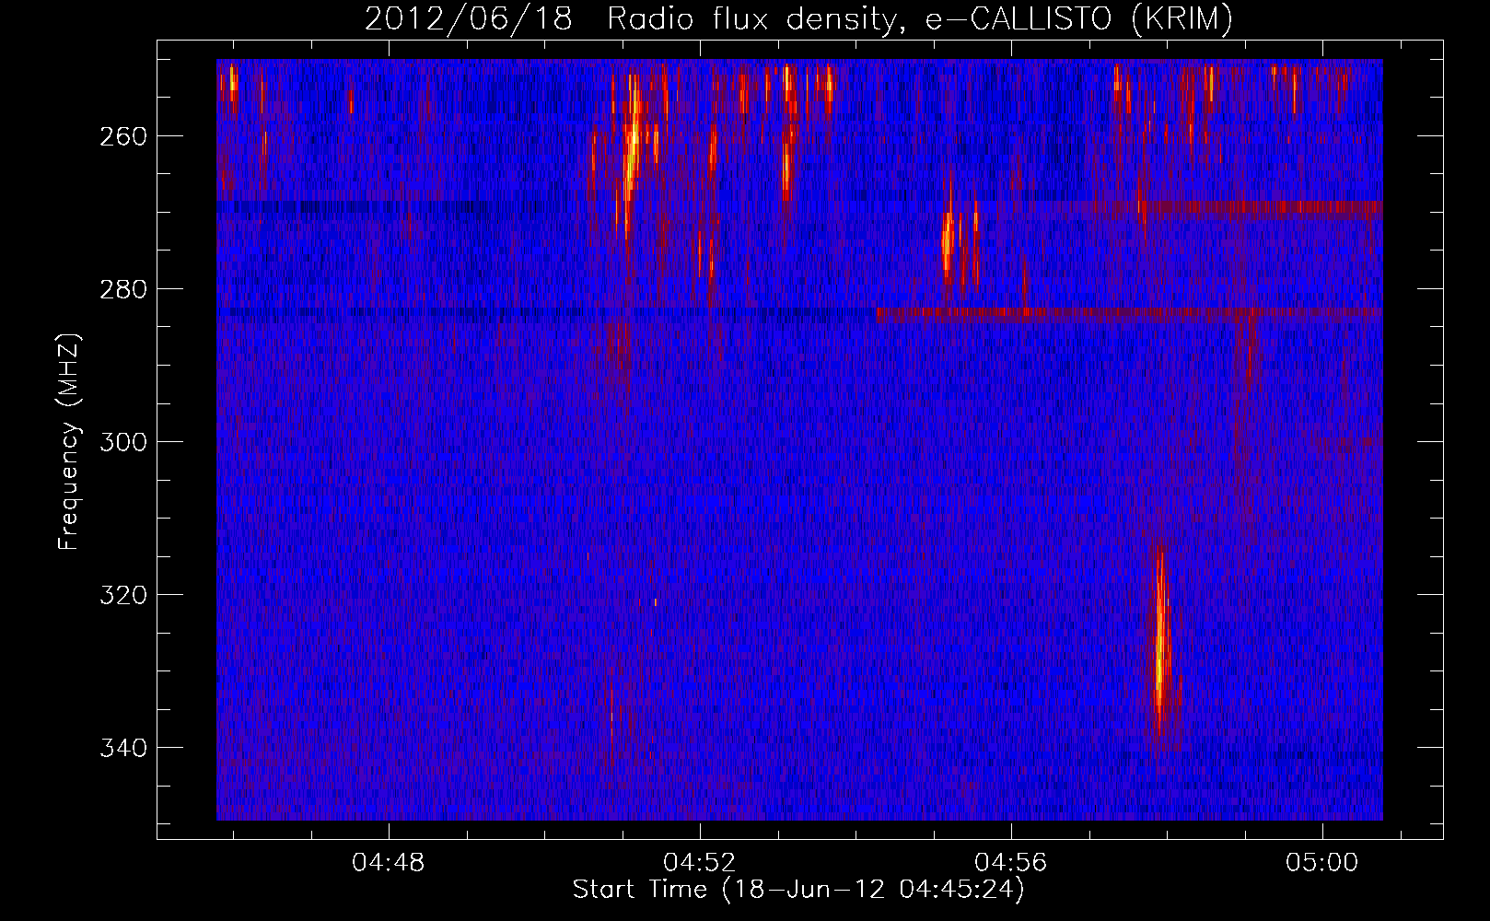Click the x-axis label 'Start Time (18-Jun-12 04:45:24)'
This screenshot has height=921, width=1490.
tap(797, 890)
